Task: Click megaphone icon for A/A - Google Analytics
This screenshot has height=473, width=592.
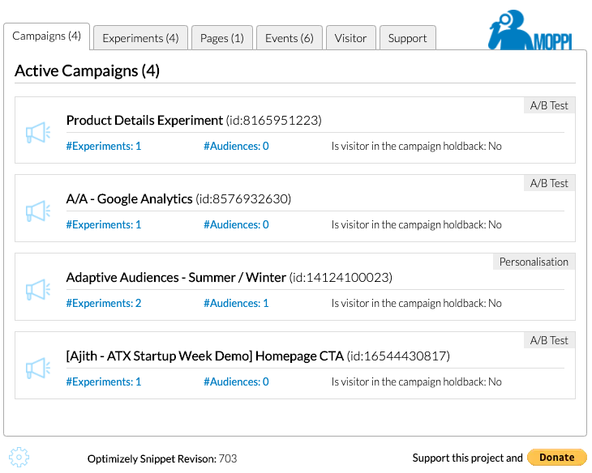Action: 38,211
